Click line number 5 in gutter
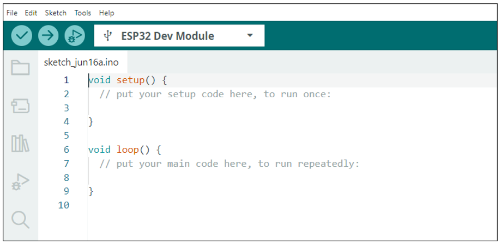 click(66, 136)
